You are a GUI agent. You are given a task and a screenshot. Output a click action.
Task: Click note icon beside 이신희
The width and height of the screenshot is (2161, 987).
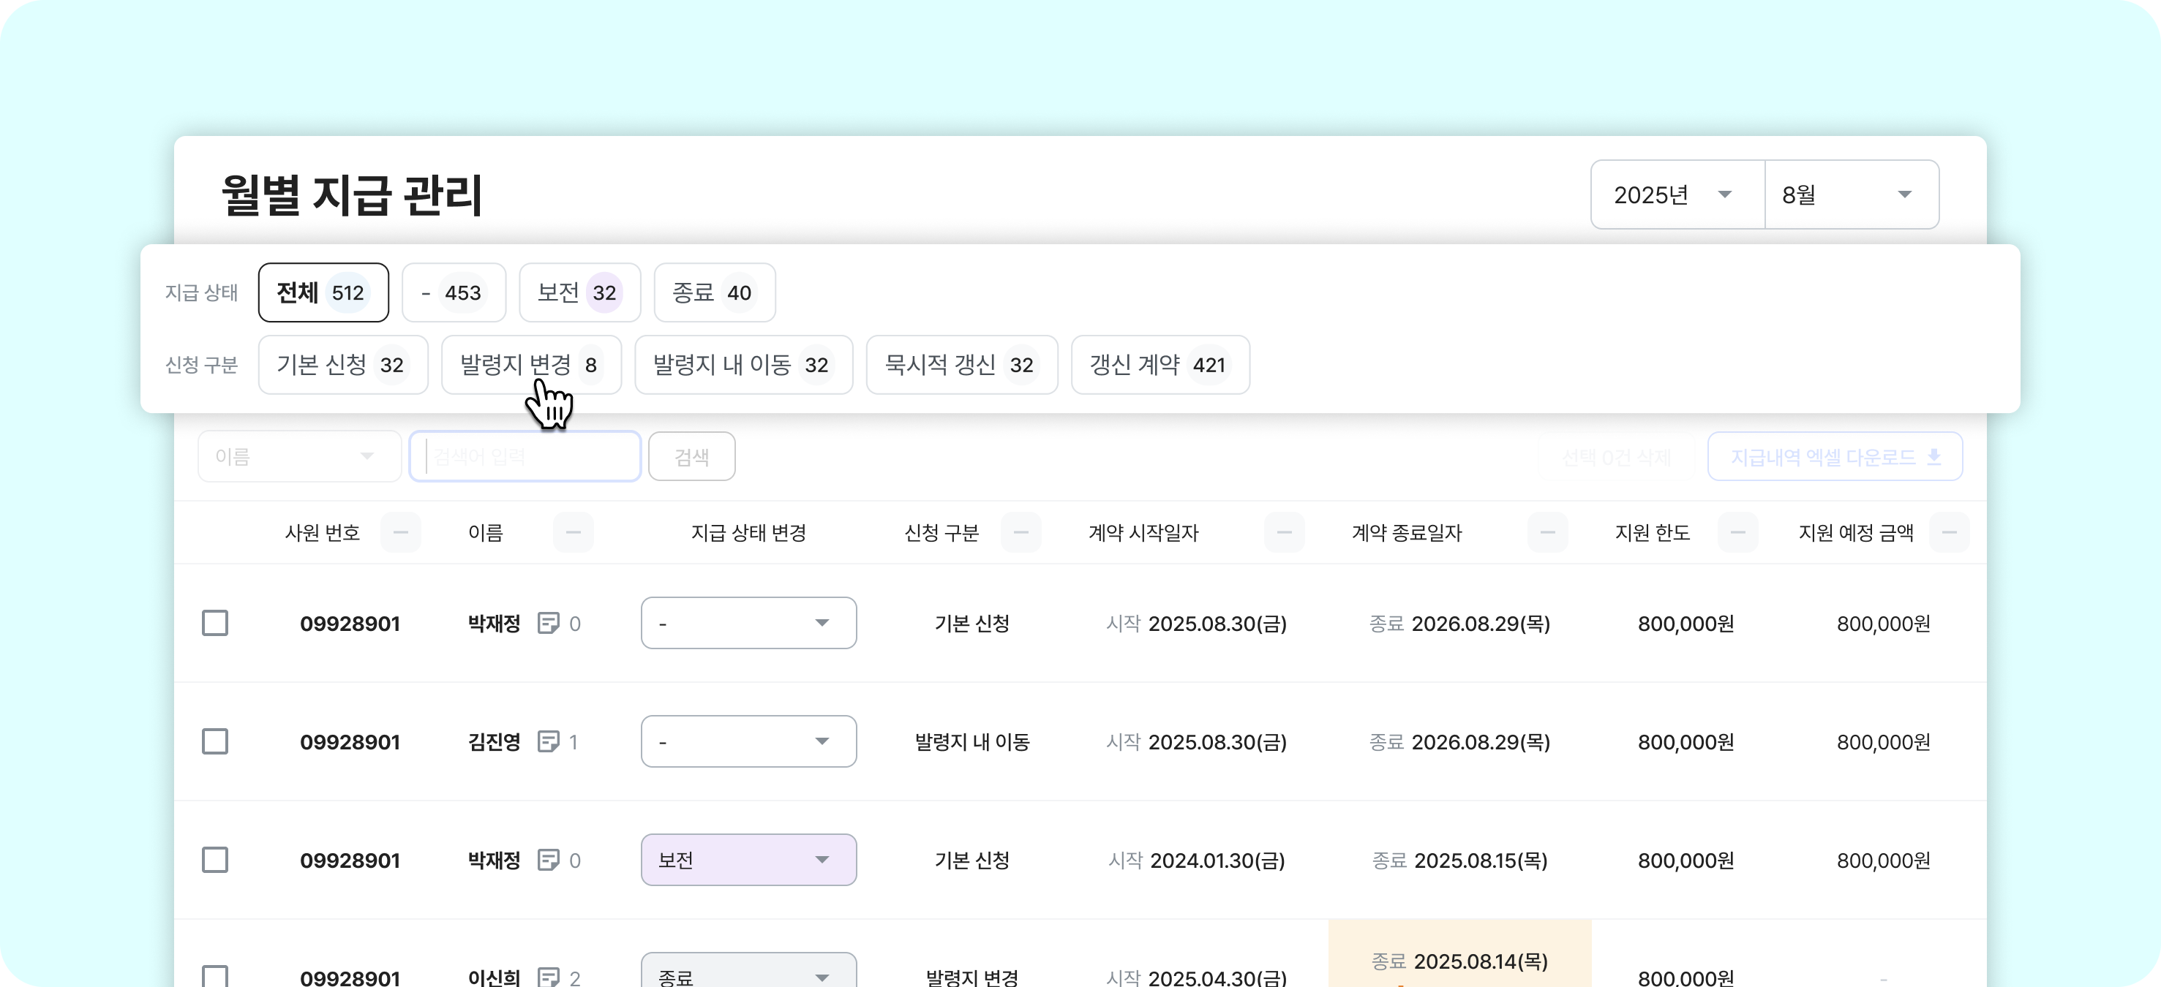click(548, 976)
